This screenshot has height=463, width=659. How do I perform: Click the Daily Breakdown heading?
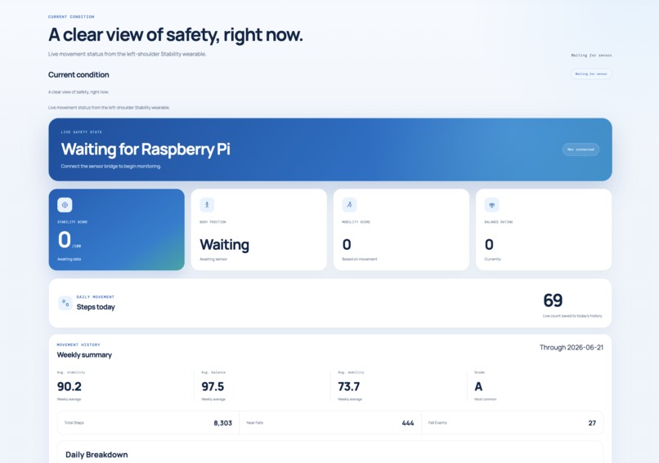point(96,455)
